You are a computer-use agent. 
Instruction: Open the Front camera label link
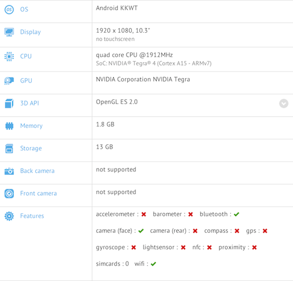39,194
